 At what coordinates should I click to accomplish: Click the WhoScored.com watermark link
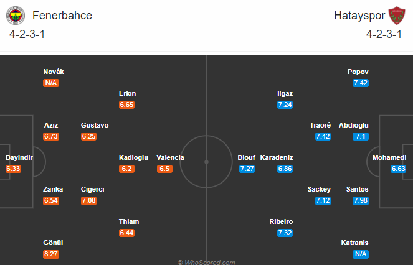(206, 262)
